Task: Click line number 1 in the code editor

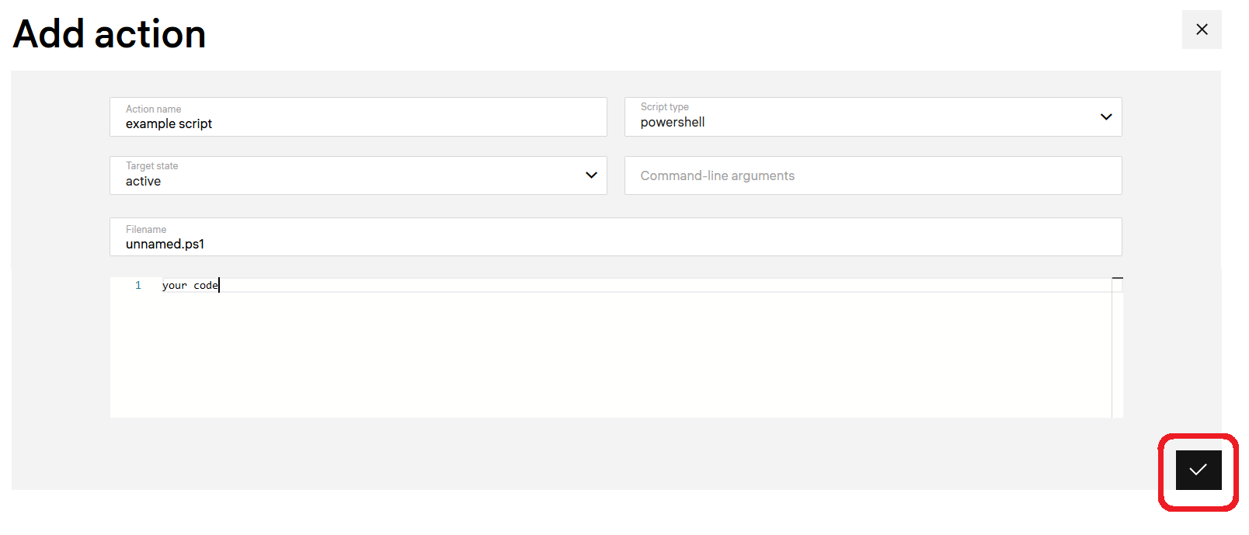Action: [x=138, y=286]
